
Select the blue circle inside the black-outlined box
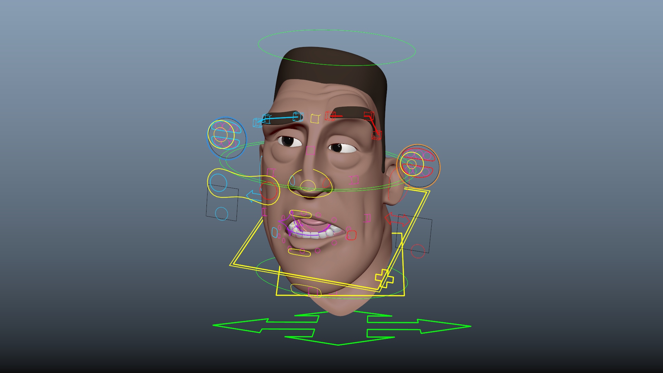click(x=221, y=214)
